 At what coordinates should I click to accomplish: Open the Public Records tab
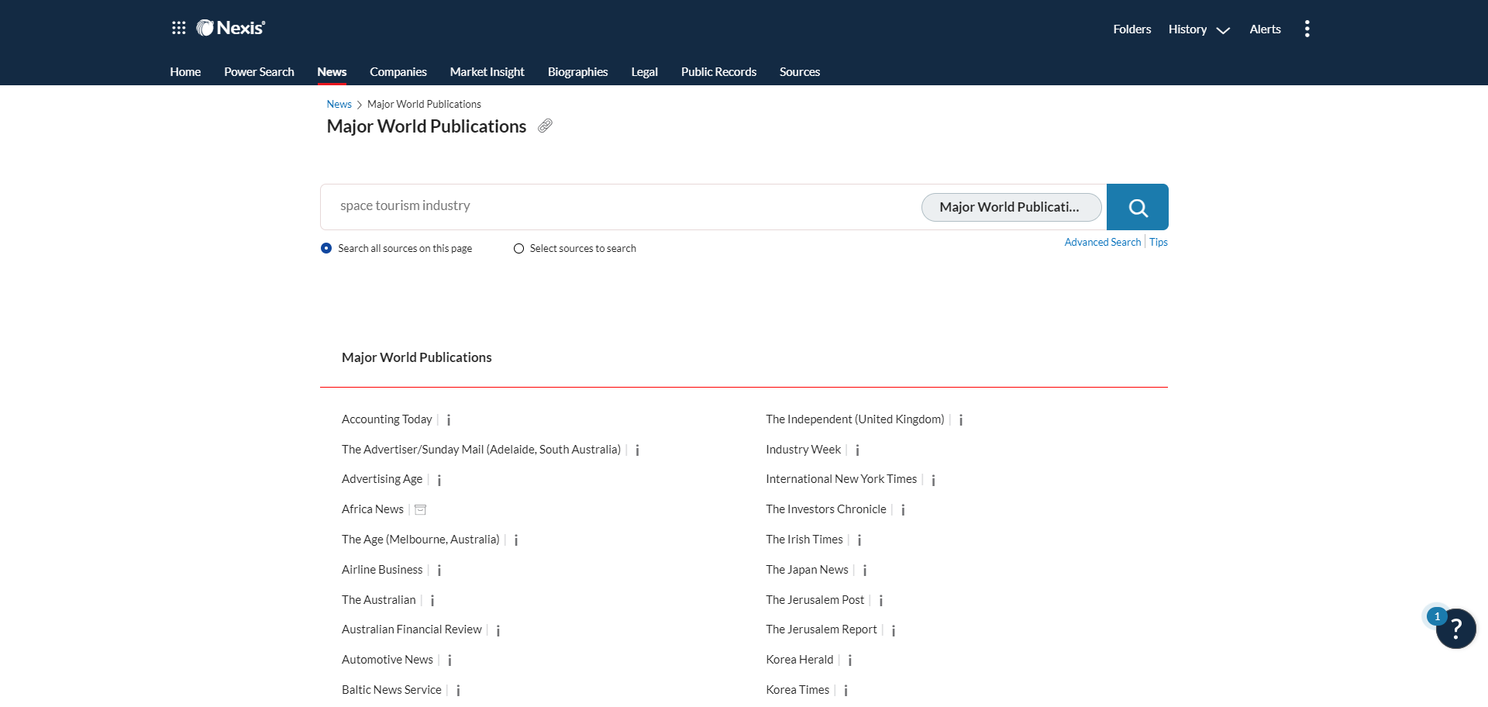718,71
